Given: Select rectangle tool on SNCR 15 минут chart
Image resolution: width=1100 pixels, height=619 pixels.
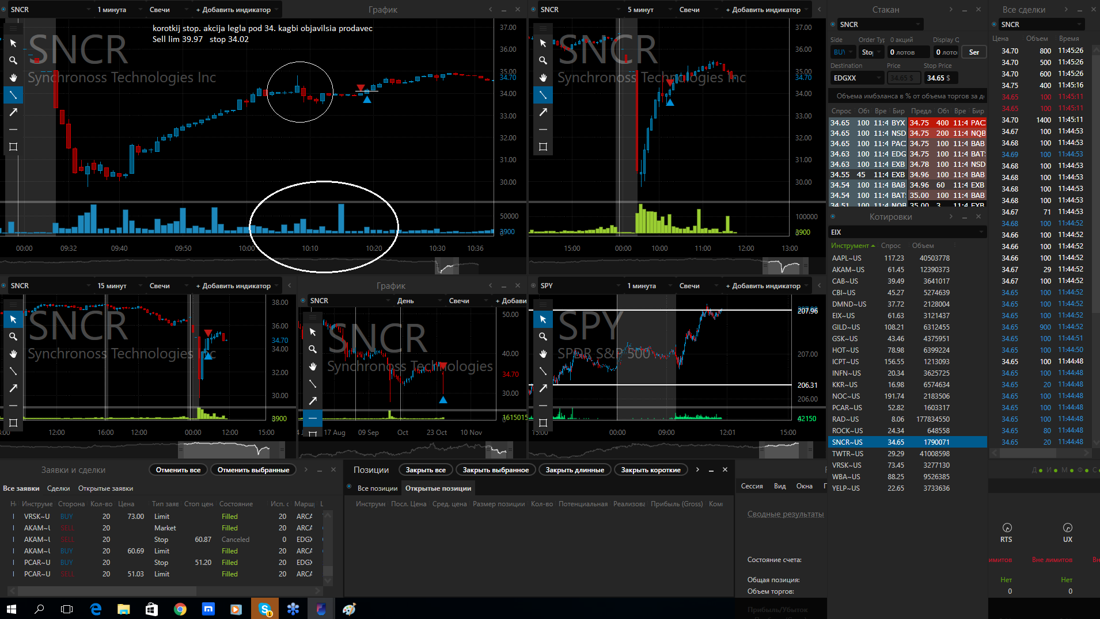Looking at the screenshot, I should click(x=13, y=423).
